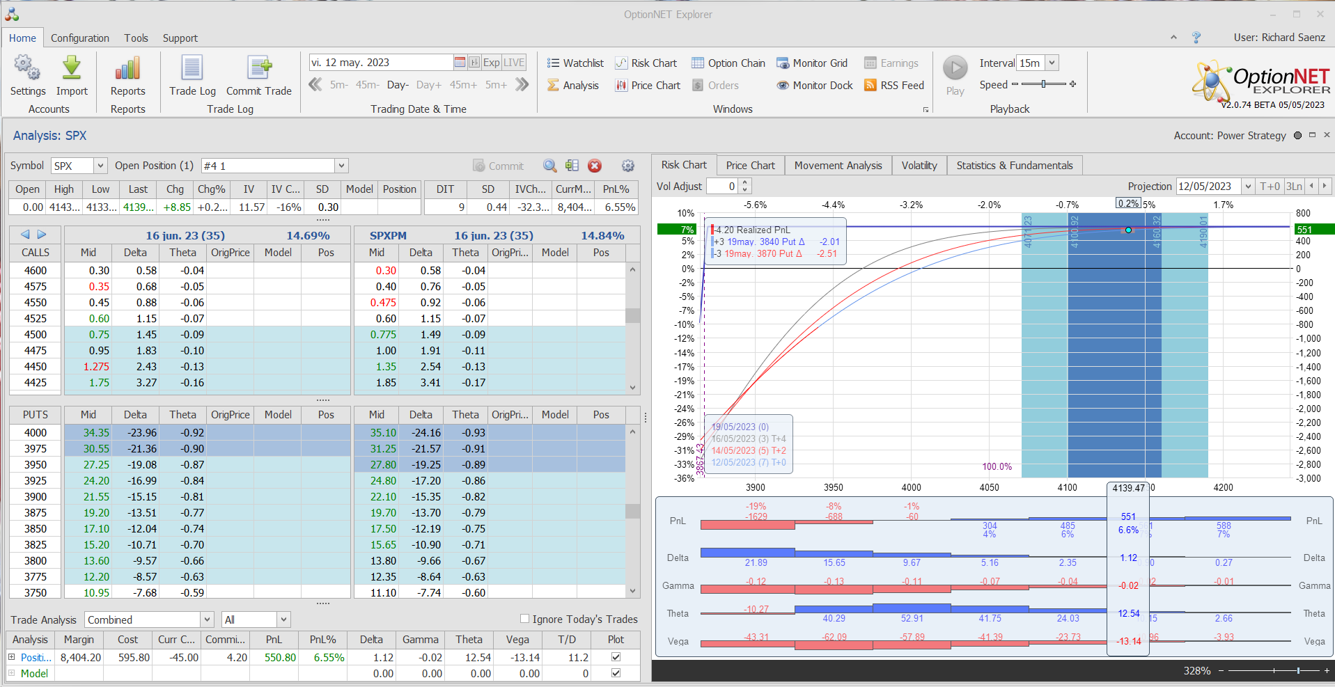1335x687 pixels.
Task: Click zoom-in plus on chart zoom bar
Action: click(x=1327, y=671)
